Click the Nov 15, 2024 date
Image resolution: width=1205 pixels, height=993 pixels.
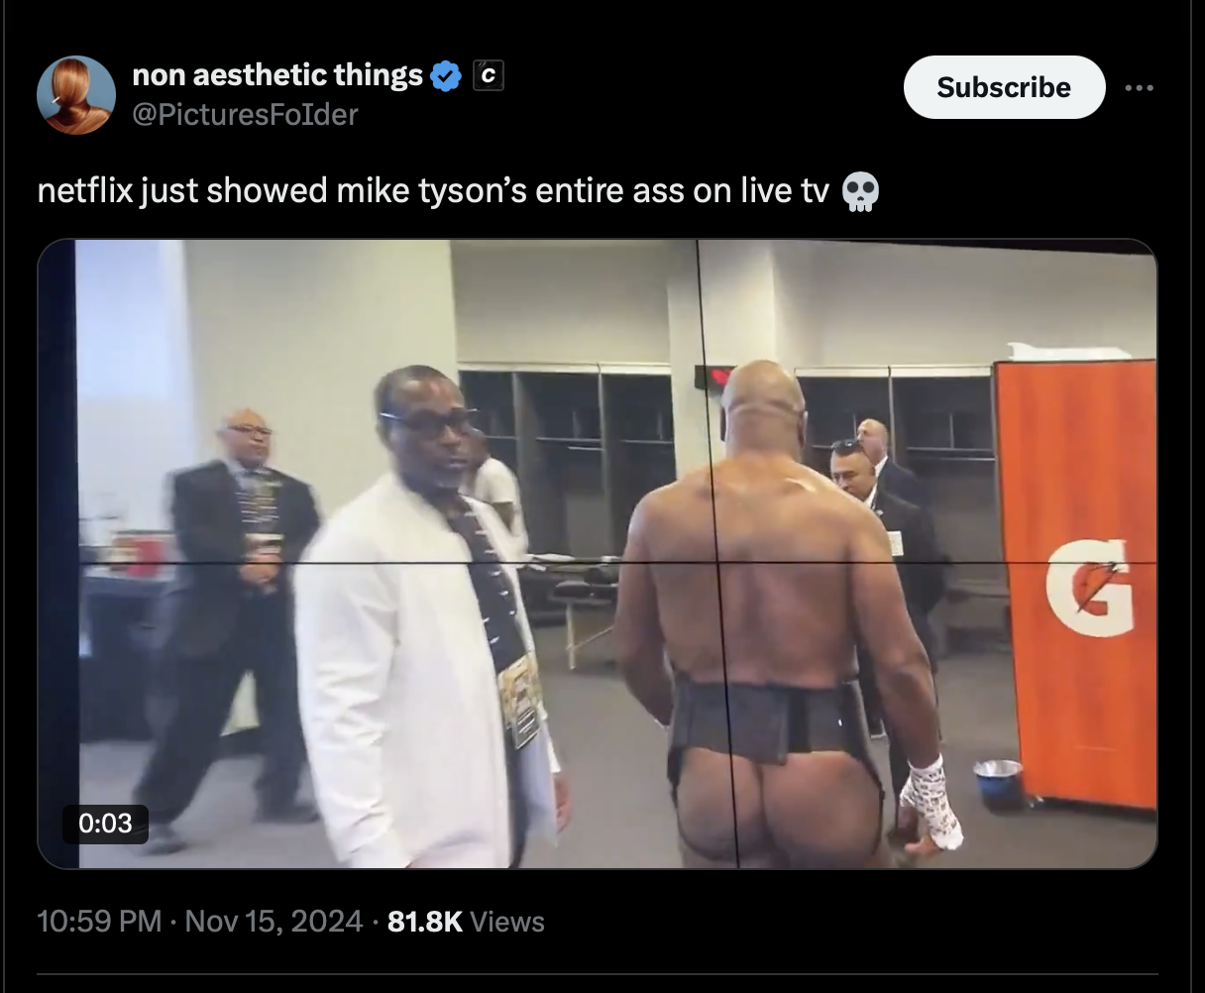274,922
